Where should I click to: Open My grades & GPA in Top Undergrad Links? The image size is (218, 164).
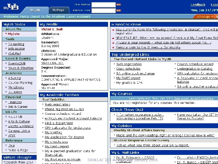point(129,83)
